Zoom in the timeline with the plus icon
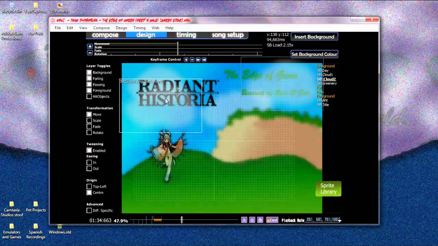The width and height of the screenshot is (438, 246). [x=90, y=46]
